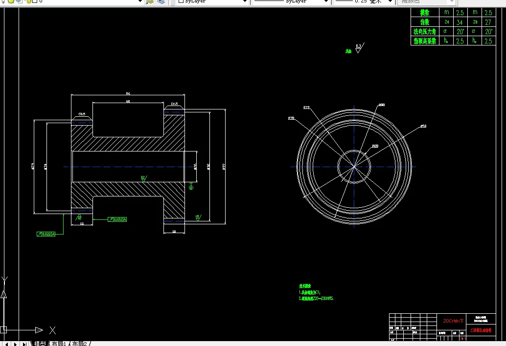This screenshot has height=346, width=506.
Task: Select the right 18 width dimension
Action: tap(174, 232)
